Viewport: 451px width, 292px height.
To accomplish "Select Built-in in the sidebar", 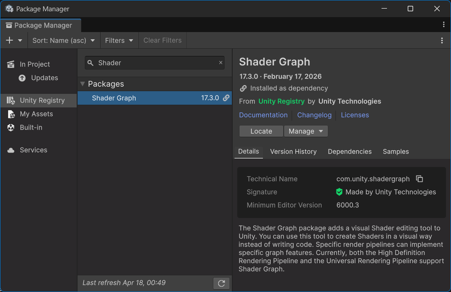I will pyautogui.click(x=38, y=127).
